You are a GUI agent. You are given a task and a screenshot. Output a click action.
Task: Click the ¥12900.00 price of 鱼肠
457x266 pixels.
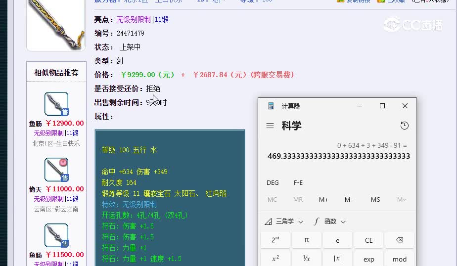65,123
